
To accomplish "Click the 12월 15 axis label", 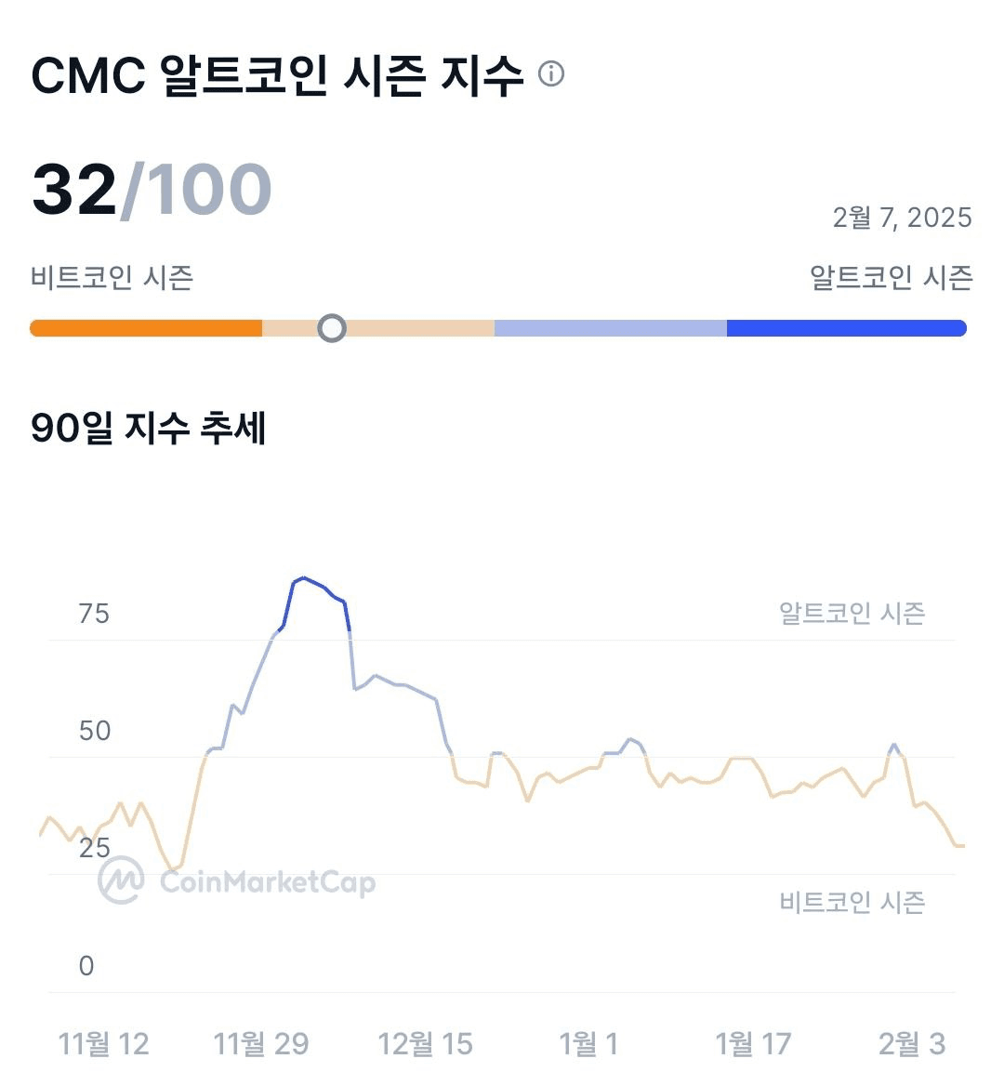I will pyautogui.click(x=425, y=1044).
